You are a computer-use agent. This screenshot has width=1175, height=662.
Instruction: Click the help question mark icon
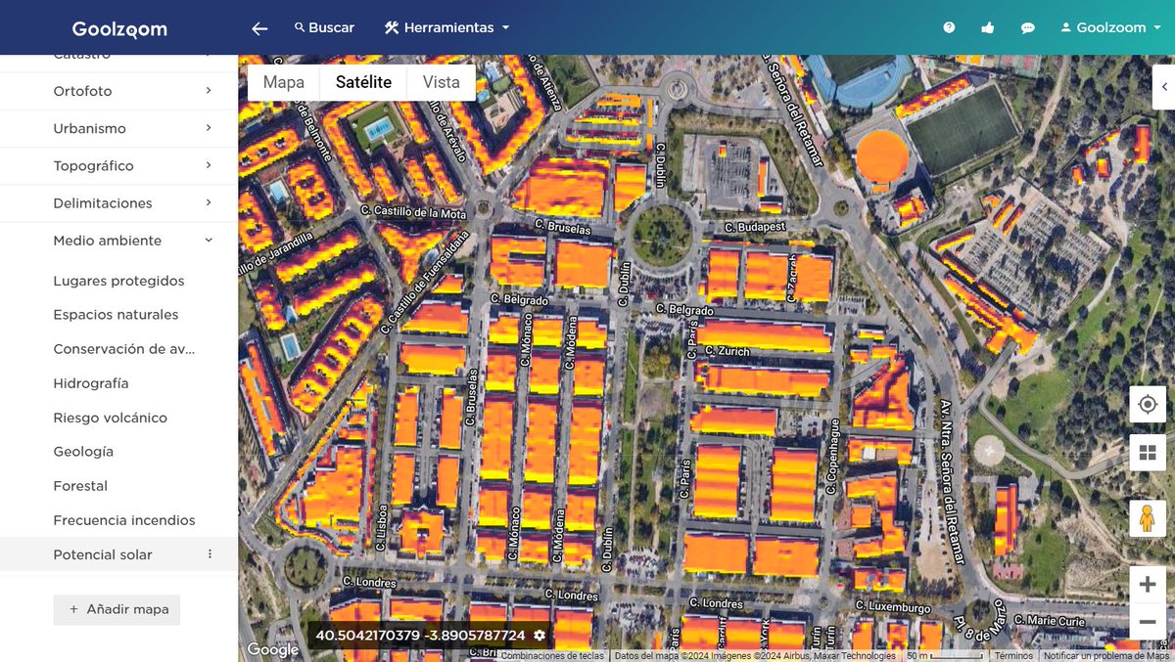(x=949, y=27)
